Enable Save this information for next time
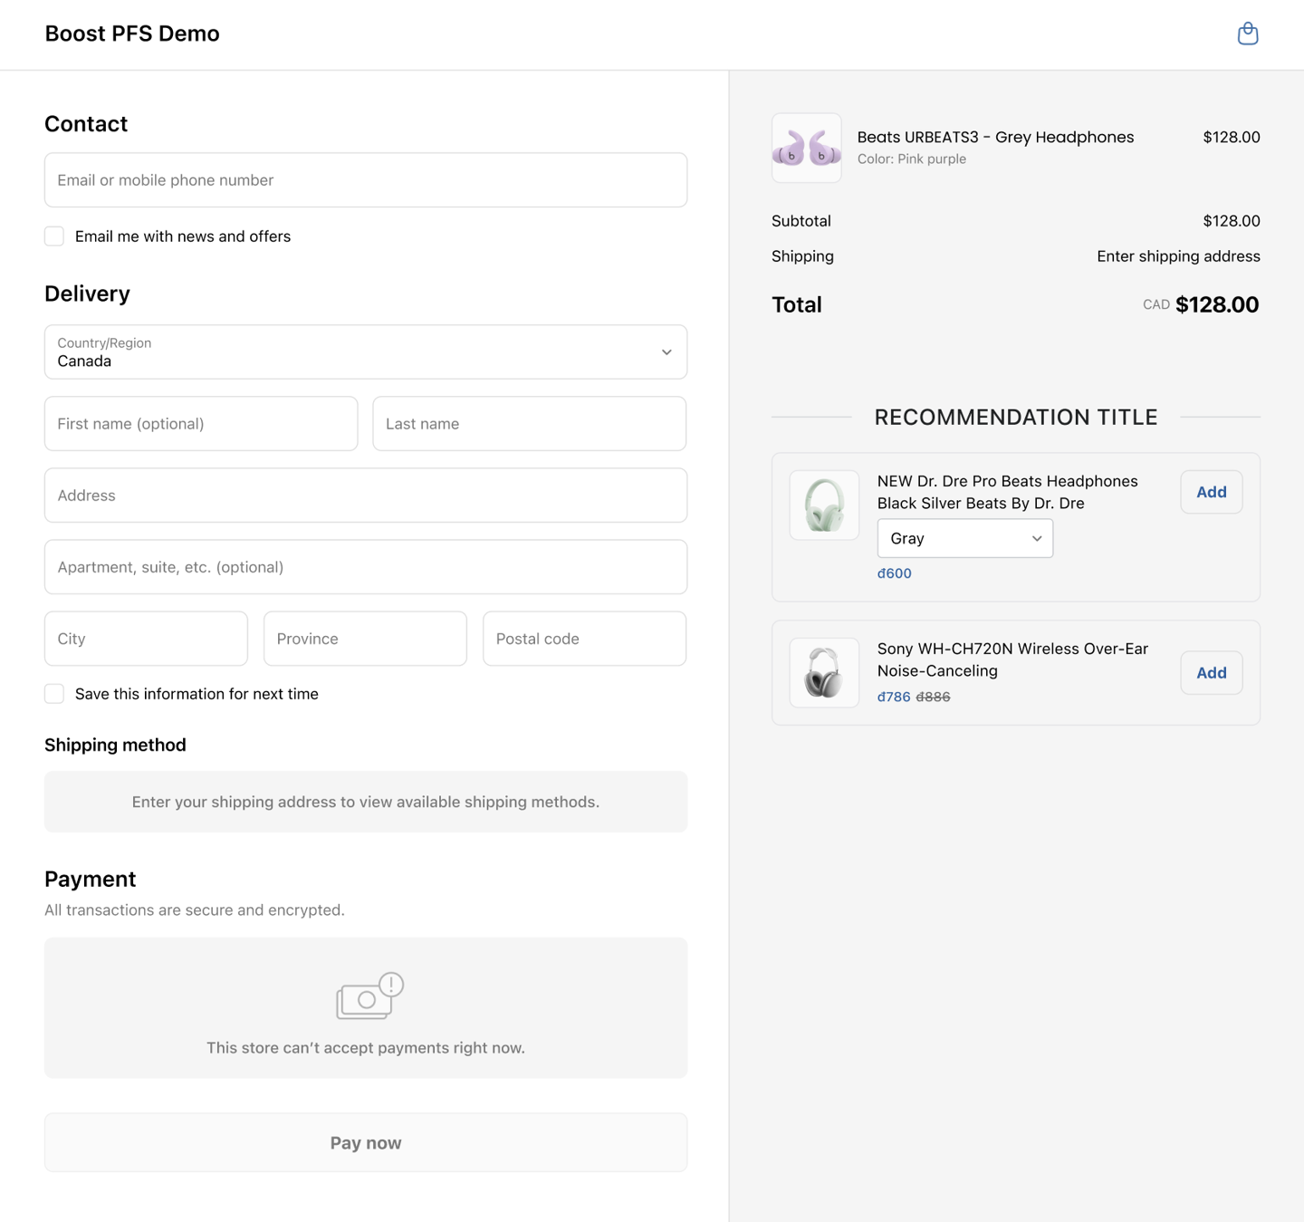Viewport: 1304px width, 1222px height. (x=54, y=694)
